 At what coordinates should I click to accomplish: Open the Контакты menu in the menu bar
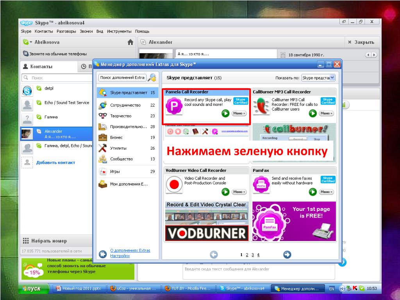click(44, 31)
